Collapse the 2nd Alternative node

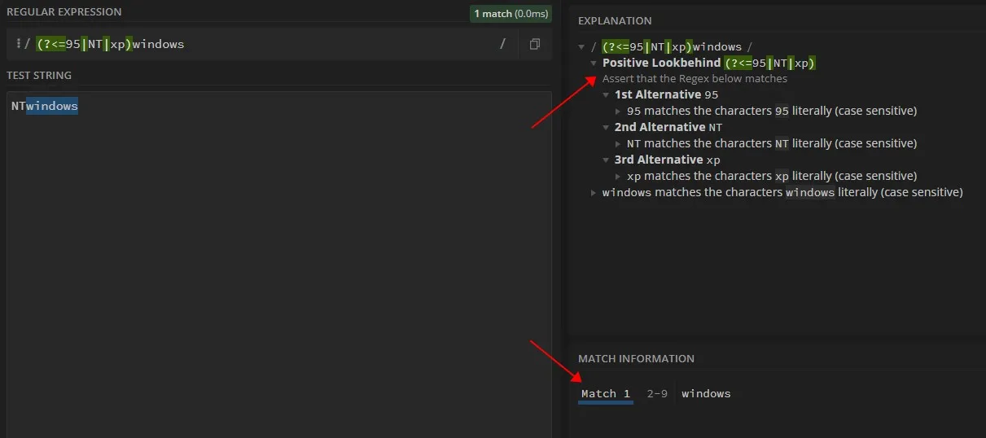[x=606, y=128]
